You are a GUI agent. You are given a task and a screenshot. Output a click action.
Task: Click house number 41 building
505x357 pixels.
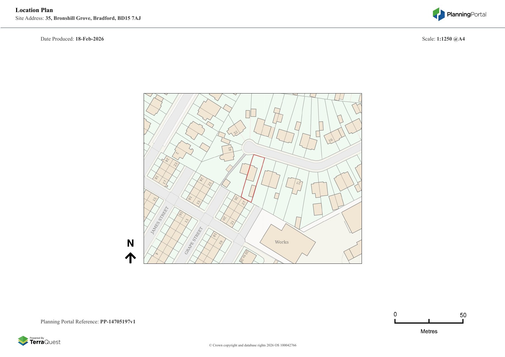coord(228,152)
